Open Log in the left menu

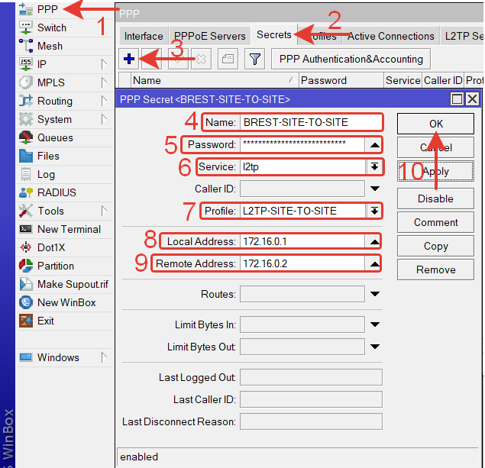[46, 174]
